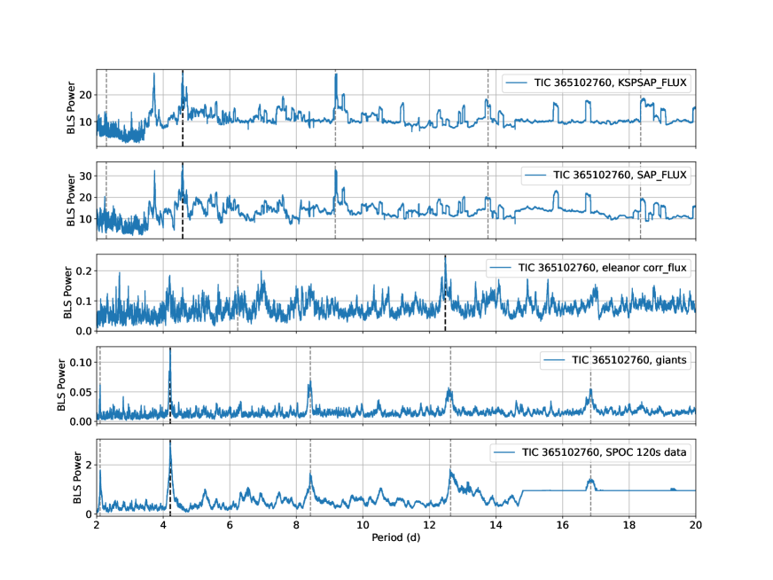This screenshot has width=773, height=580.
Task: Click the BLS Power label of eleanor panel
Action: 68,293
